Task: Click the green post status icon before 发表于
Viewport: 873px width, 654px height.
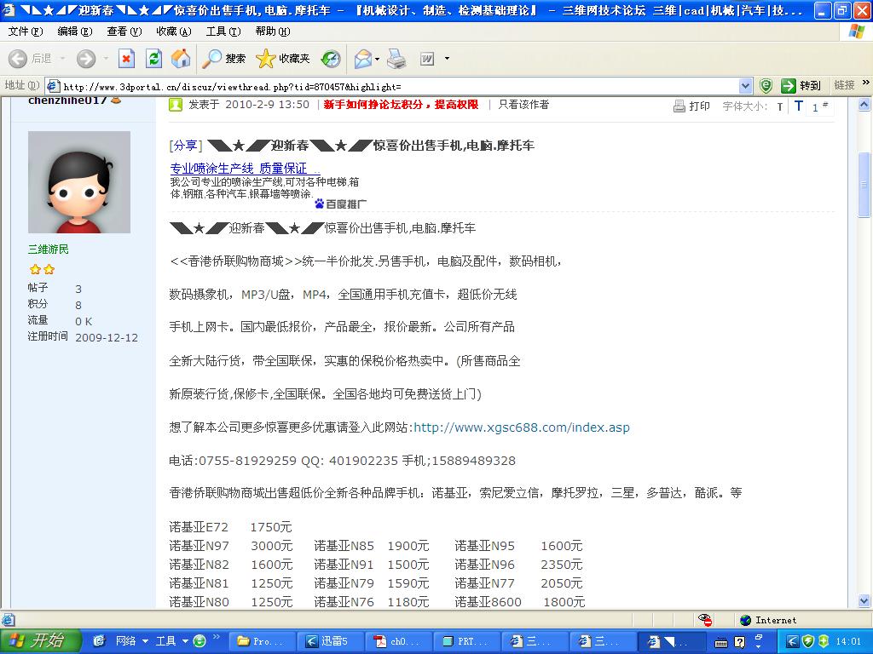Action: tap(176, 105)
